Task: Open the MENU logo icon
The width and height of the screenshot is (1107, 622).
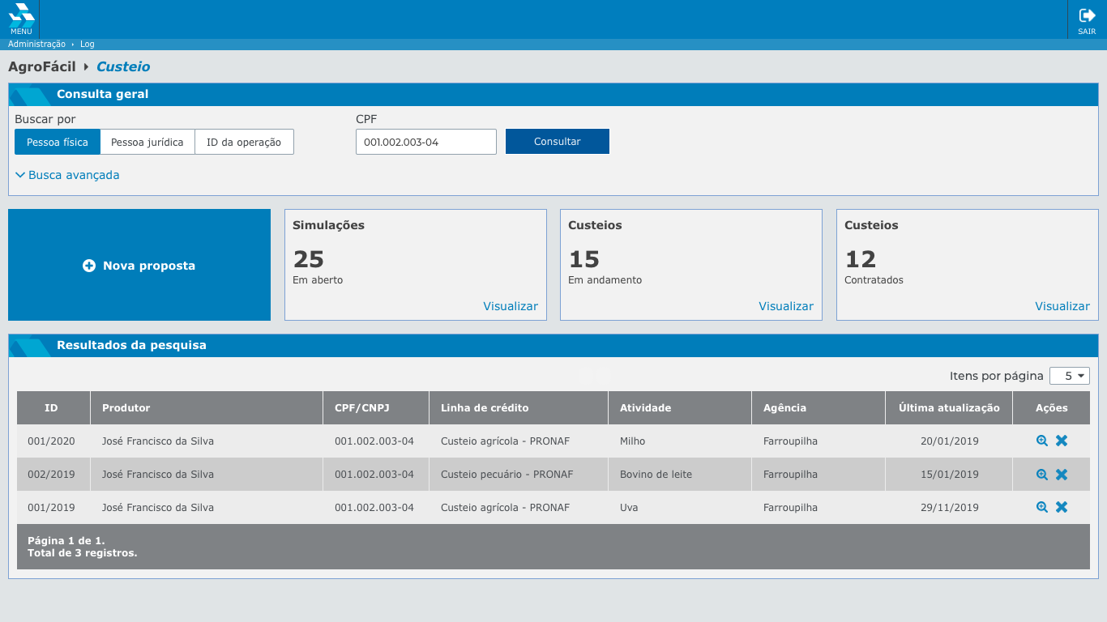Action: pyautogui.click(x=21, y=19)
